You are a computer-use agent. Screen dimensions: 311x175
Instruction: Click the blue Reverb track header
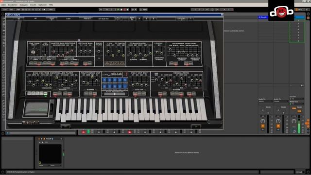coord(263,17)
